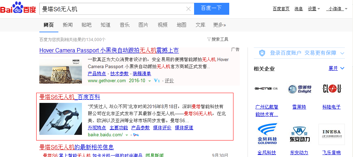Switch to the 视频 tab
This screenshot has height=157, width=353.
(x=162, y=25)
